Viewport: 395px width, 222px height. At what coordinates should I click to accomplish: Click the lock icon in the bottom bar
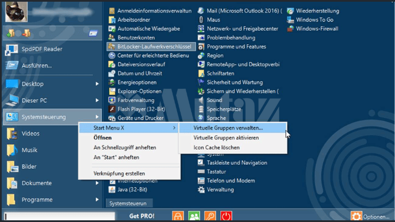pyautogui.click(x=178, y=216)
